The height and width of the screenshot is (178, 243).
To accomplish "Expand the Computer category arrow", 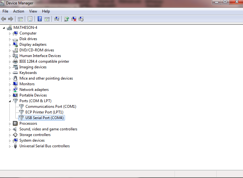I will (x=10, y=34).
